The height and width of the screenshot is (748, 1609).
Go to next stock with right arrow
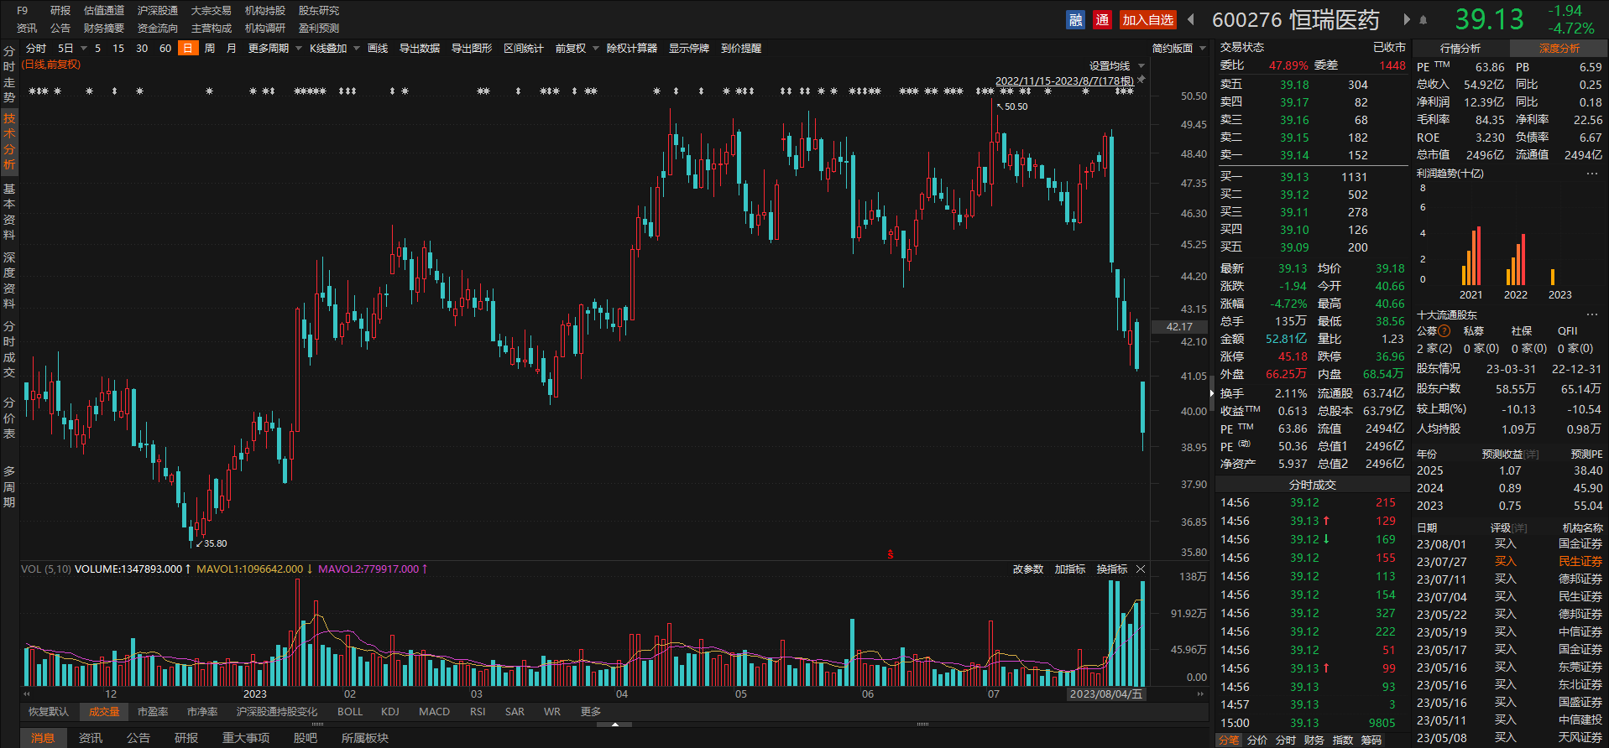(1408, 19)
